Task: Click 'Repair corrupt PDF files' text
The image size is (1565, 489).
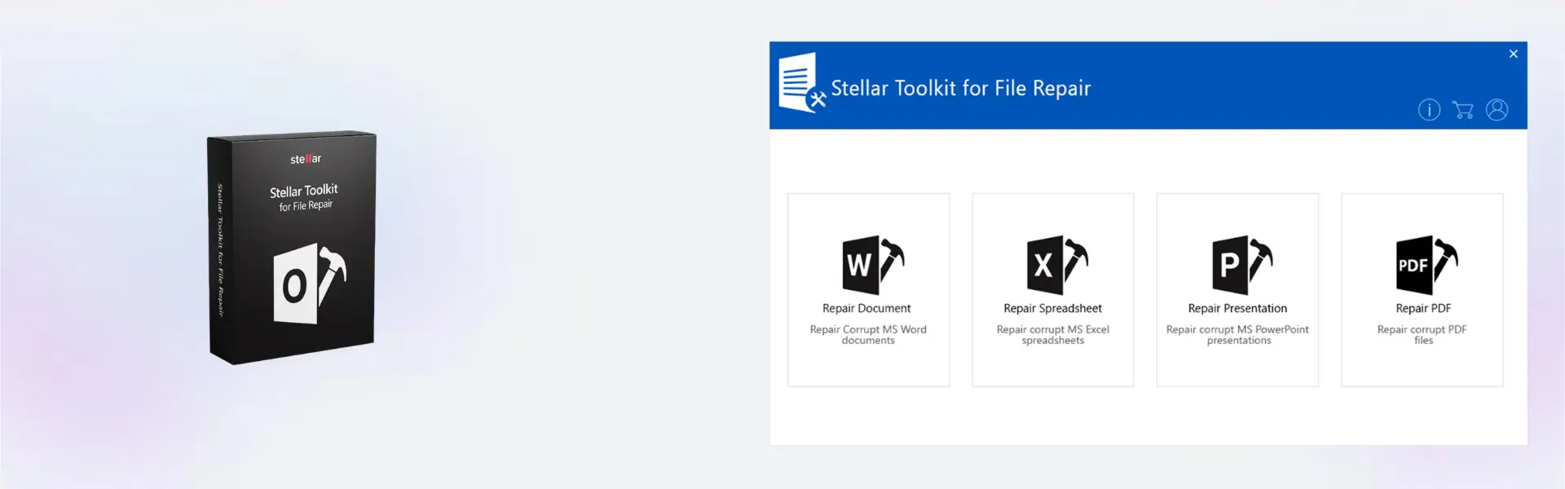Action: point(1422,335)
